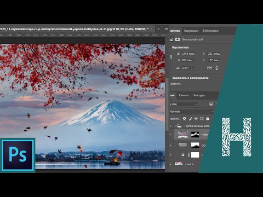Collapse the Группа замены неба group chevron
Viewport: 263px width, 197px height.
coord(175,126)
